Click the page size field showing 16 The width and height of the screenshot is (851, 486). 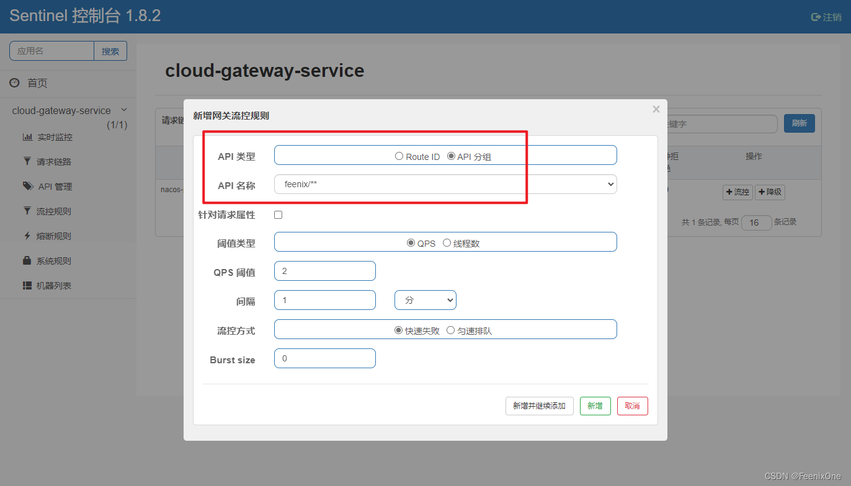(x=757, y=222)
